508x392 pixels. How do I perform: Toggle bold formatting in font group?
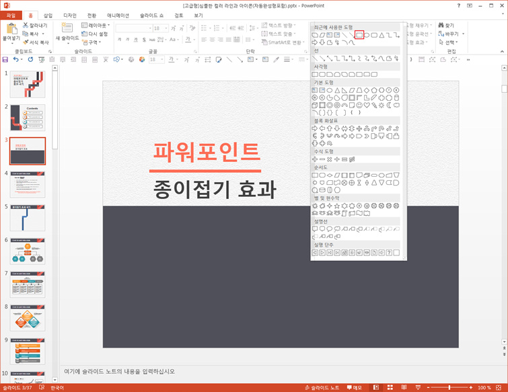[x=119, y=40]
